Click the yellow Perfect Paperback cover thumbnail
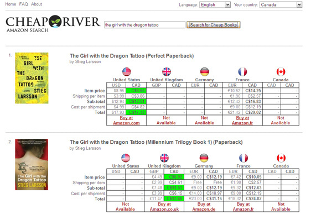The width and height of the screenshot is (321, 214). (32, 78)
